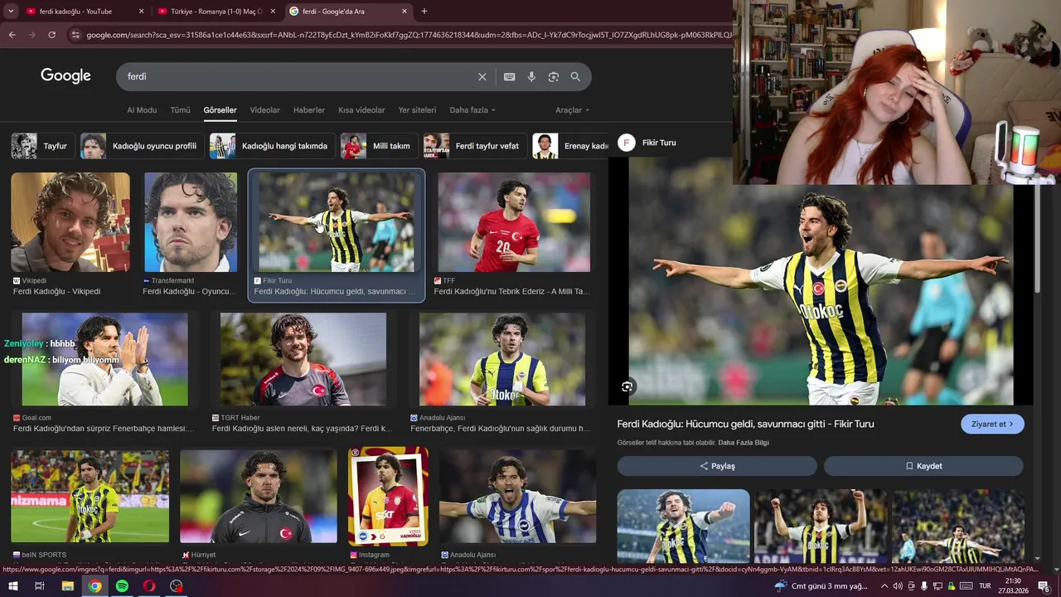Viewport: 1061px width, 597px height.
Task: Start voice search with the microphone icon
Action: 531,76
